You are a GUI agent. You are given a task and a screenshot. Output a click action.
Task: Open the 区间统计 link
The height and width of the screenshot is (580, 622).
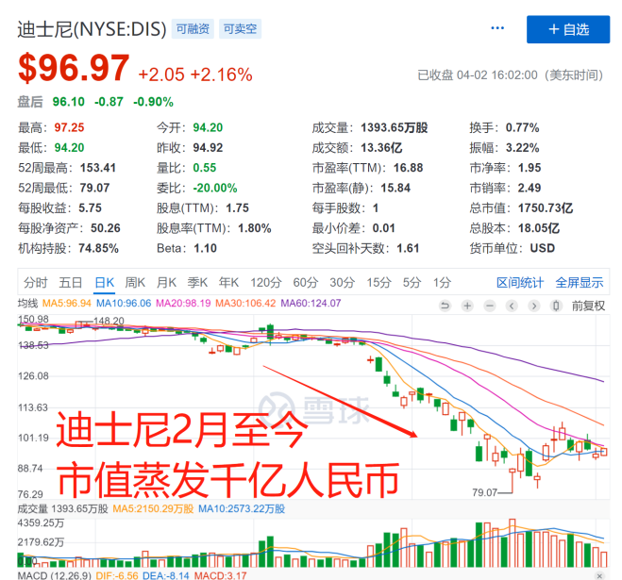coord(520,283)
